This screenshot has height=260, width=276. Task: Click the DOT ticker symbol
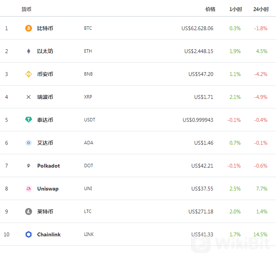click(88, 166)
